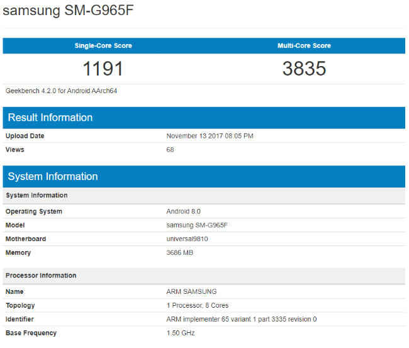Select the Upload Date label
The image size is (409, 348).
pyautogui.click(x=25, y=136)
